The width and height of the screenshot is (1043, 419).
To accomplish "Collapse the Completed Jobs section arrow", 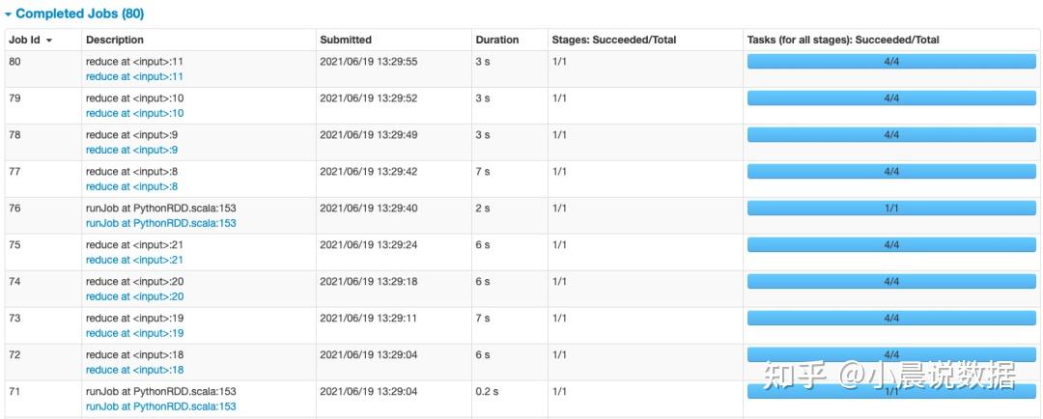I will [8, 14].
